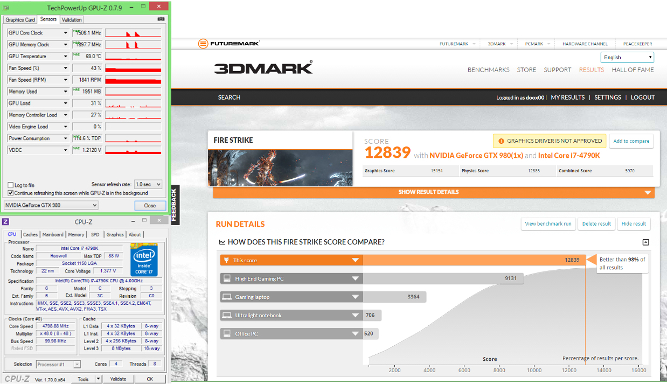Image resolution: width=667 pixels, height=384 pixels.
Task: Click the warning icon in driver not approved notice
Action: tap(501, 141)
